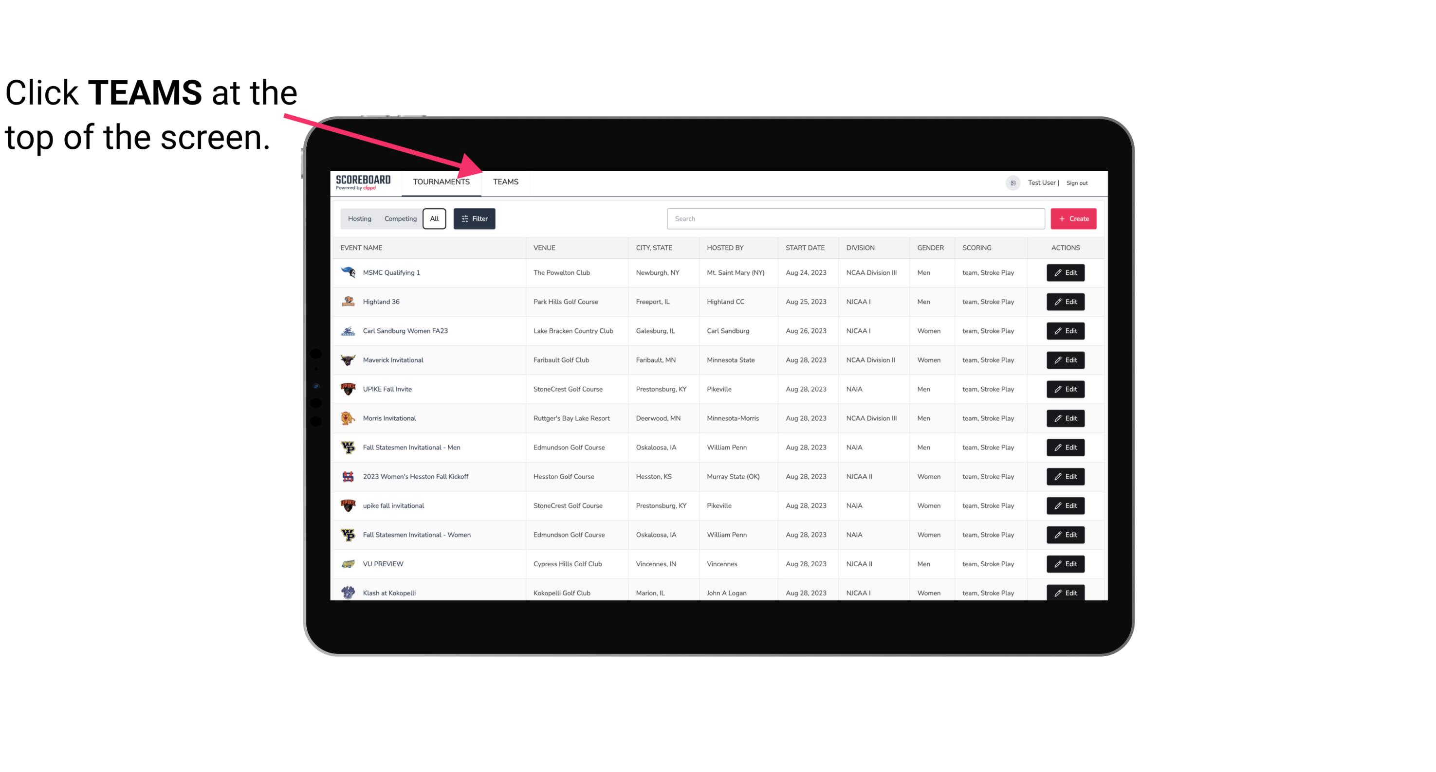The height and width of the screenshot is (772, 1436).
Task: Click the Create button
Action: 1074,218
